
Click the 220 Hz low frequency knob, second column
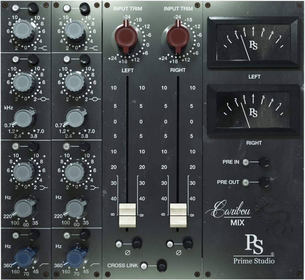(76, 208)
